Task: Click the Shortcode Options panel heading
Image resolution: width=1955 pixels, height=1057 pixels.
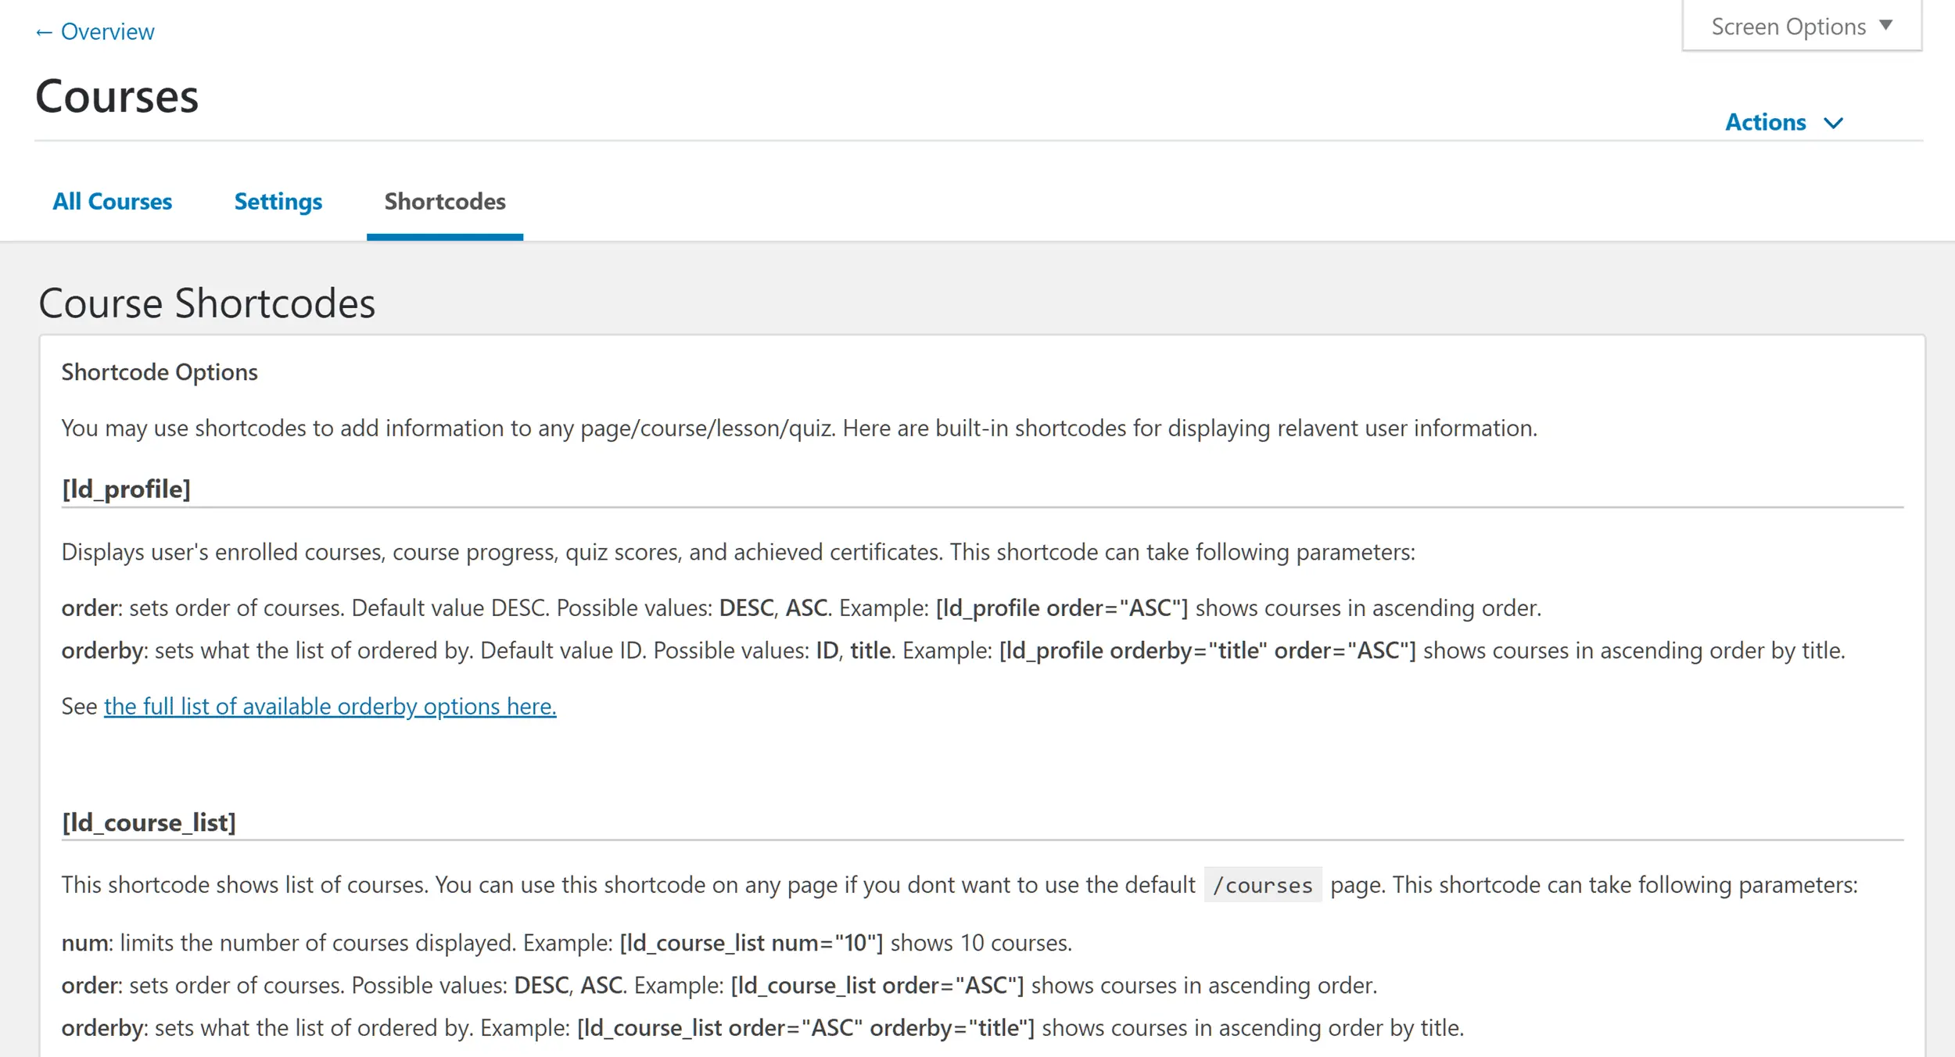Action: pos(160,372)
